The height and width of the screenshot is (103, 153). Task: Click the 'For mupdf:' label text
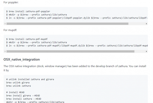pos(10,30)
